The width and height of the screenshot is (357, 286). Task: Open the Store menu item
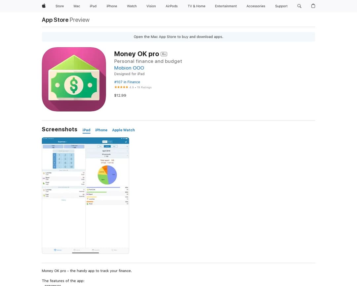coord(59,6)
